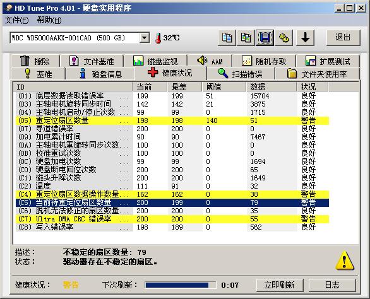Select row (C2) 温度
Screen dimensions: 370x299
click(x=172, y=186)
